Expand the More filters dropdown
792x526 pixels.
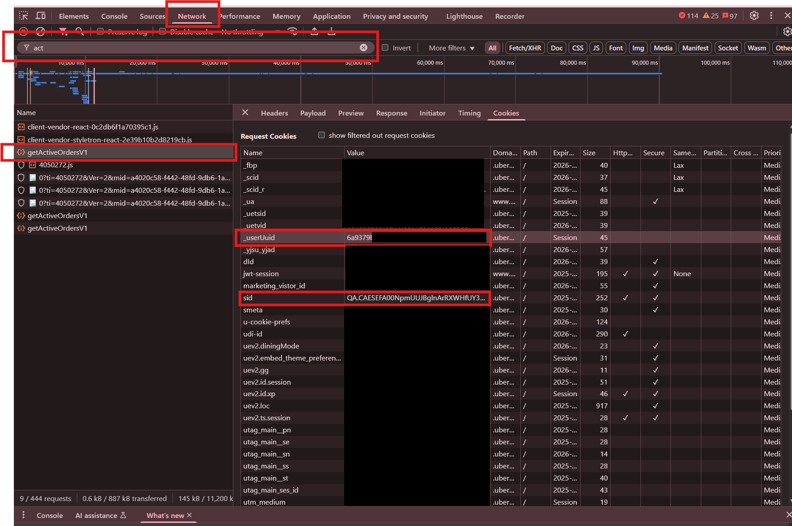(451, 48)
